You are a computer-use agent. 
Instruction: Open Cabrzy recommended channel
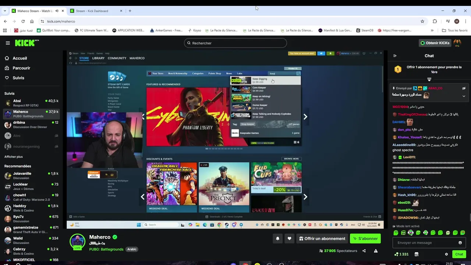(x=31, y=251)
